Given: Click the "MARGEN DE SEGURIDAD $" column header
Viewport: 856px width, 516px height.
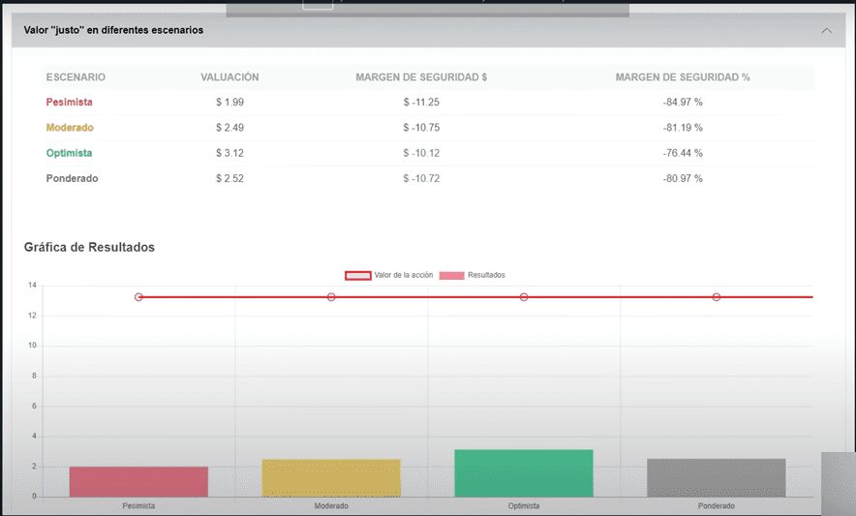Looking at the screenshot, I should tap(421, 77).
